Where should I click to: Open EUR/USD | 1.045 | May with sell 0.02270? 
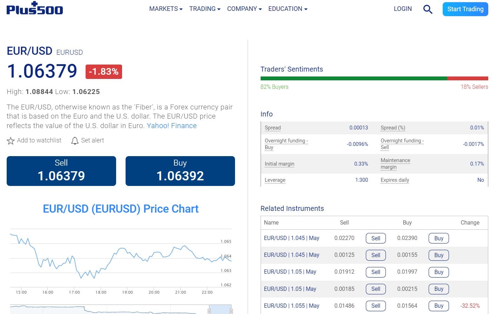(291, 238)
